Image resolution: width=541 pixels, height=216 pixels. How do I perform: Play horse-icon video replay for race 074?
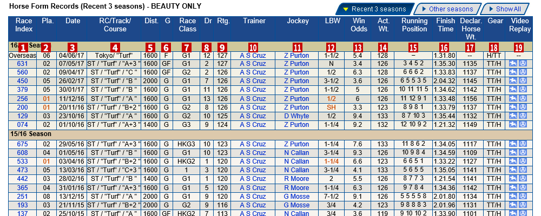(512, 125)
